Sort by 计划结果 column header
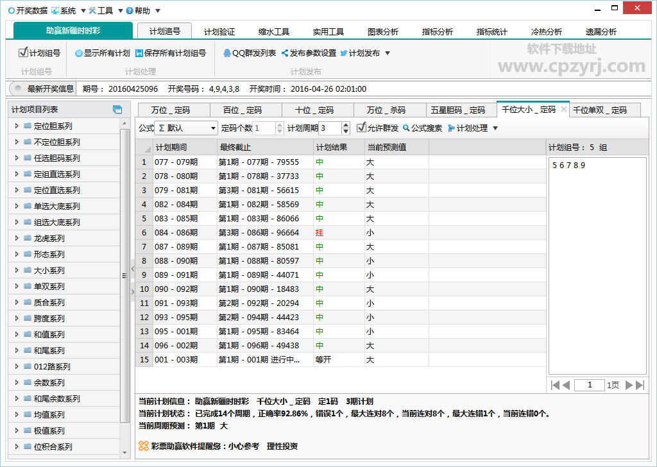The height and width of the screenshot is (467, 657). pos(339,148)
